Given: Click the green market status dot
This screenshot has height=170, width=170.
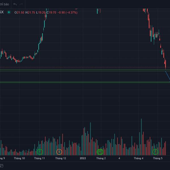Looking at the screenshot, I should [x=9, y=12].
